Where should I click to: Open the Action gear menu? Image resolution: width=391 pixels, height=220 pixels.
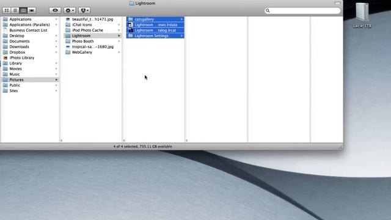[70, 10]
